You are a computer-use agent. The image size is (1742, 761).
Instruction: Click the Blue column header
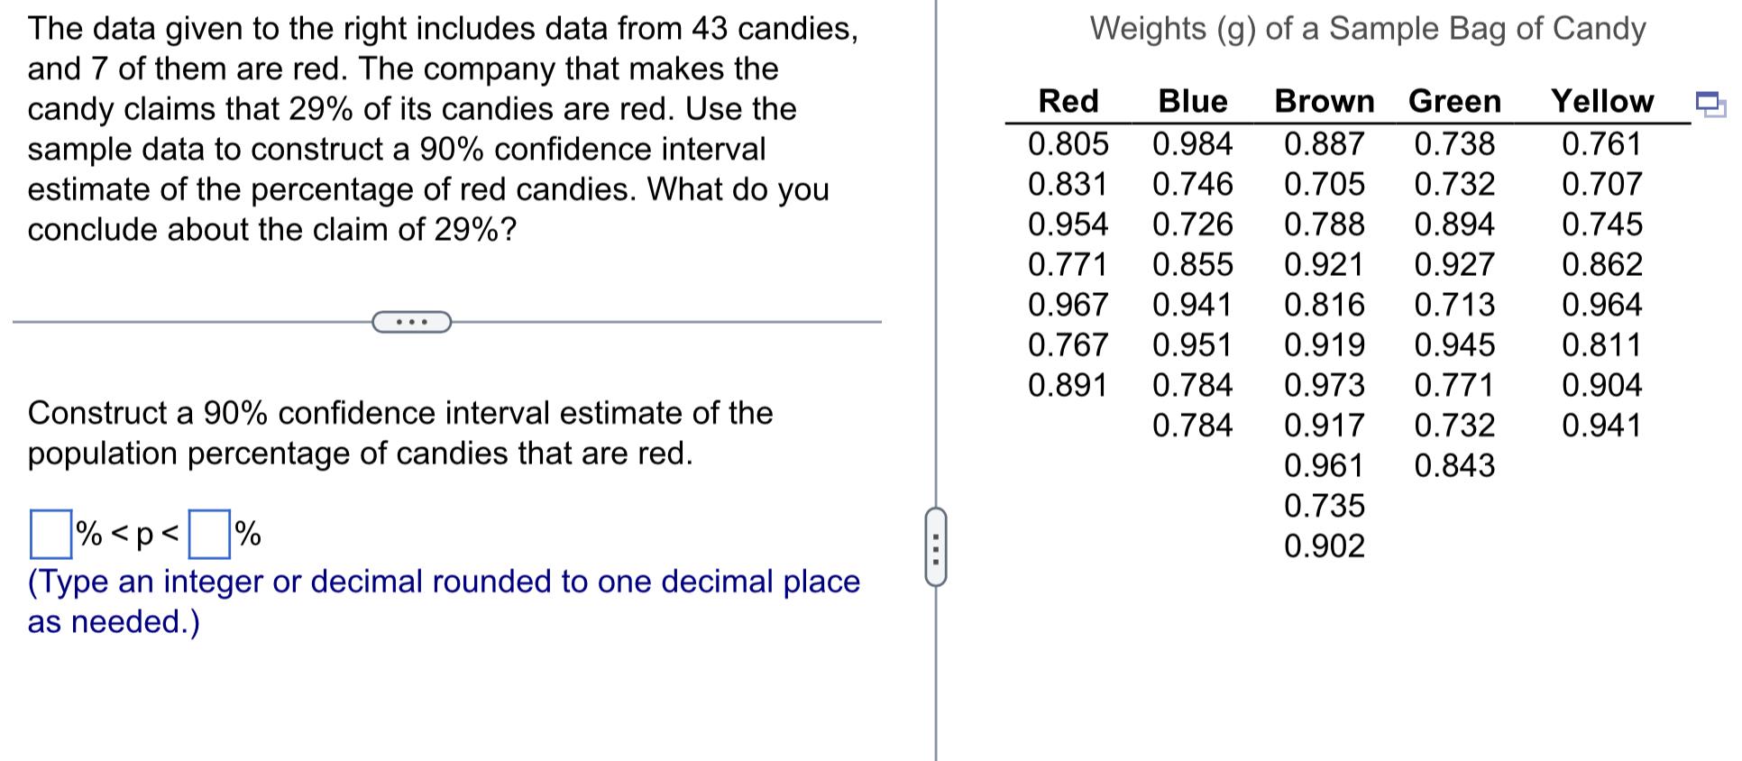tap(1192, 101)
